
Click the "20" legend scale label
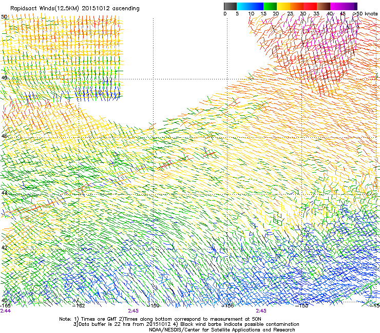tap(276, 13)
